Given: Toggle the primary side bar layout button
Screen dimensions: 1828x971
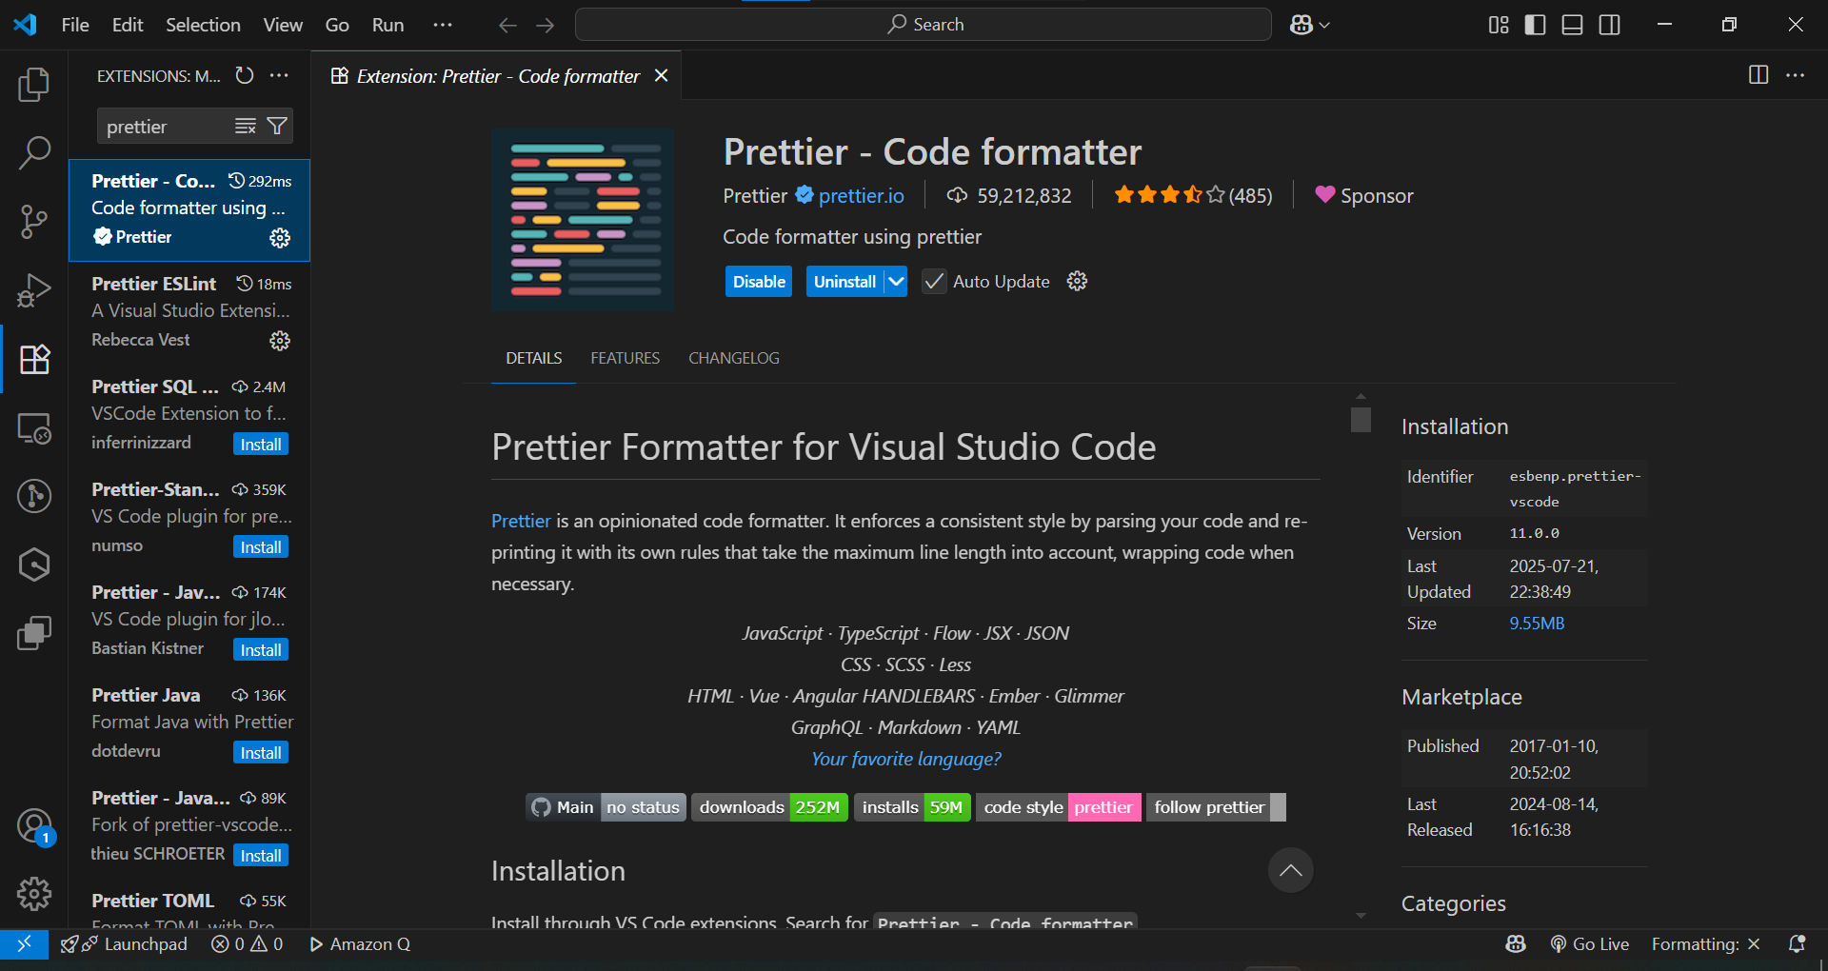Looking at the screenshot, I should tap(1535, 25).
